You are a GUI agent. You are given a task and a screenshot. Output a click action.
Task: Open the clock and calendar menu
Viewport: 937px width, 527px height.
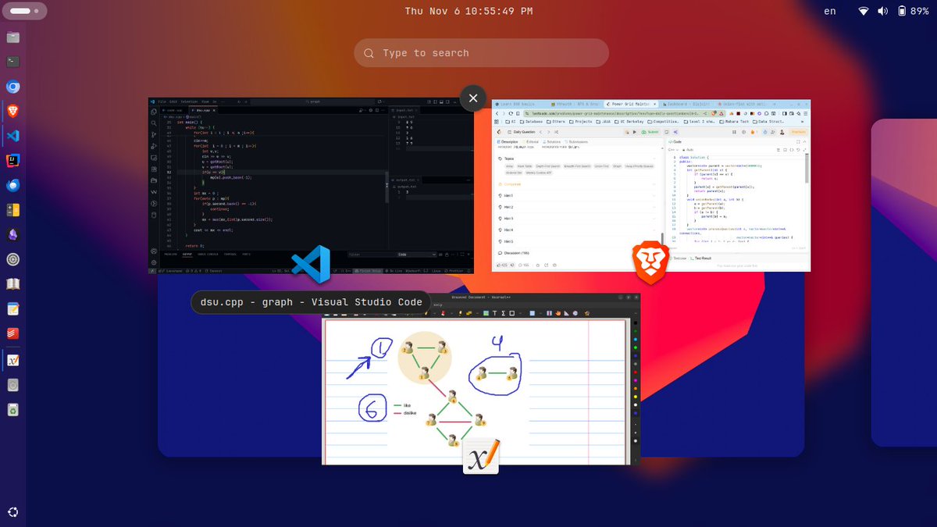pyautogui.click(x=468, y=12)
